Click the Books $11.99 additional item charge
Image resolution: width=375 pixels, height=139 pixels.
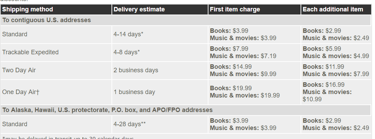(x=324, y=67)
